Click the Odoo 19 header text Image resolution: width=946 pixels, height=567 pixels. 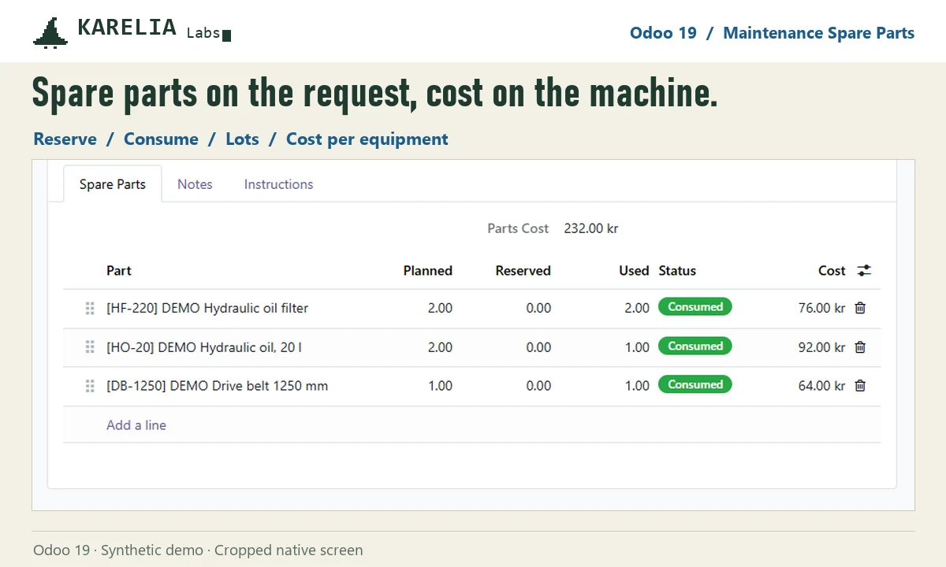click(x=663, y=33)
